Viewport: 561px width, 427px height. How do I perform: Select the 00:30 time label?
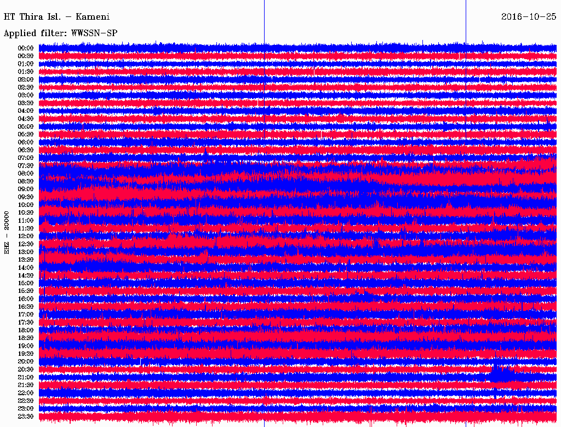(x=26, y=56)
